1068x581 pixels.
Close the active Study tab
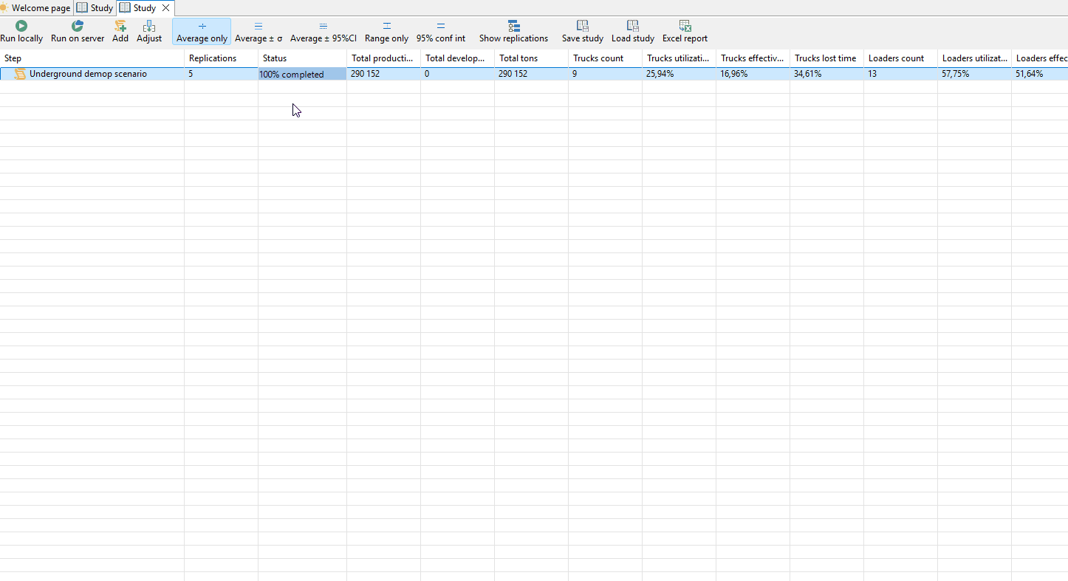166,8
